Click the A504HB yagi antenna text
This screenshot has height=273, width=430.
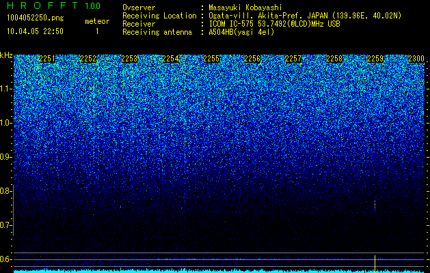tap(241, 32)
